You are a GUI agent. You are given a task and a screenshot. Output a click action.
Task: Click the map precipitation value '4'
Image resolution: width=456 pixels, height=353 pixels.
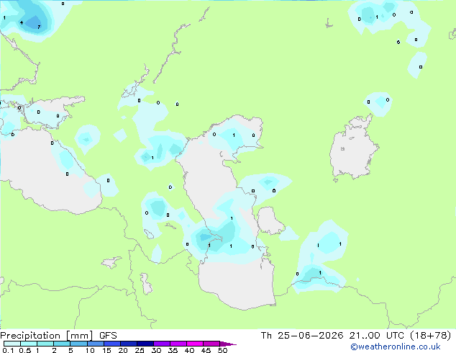tap(22, 22)
